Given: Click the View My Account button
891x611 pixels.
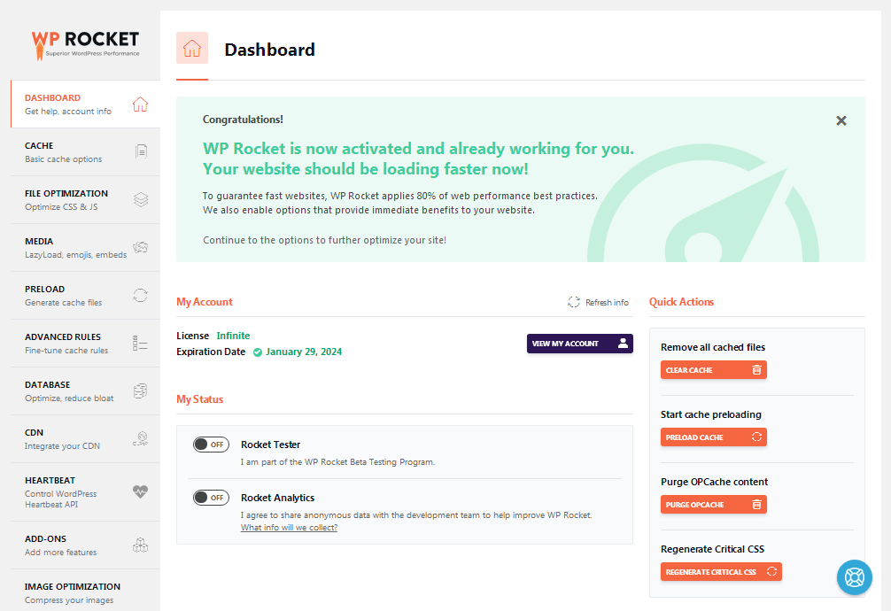Looking at the screenshot, I should pos(579,344).
